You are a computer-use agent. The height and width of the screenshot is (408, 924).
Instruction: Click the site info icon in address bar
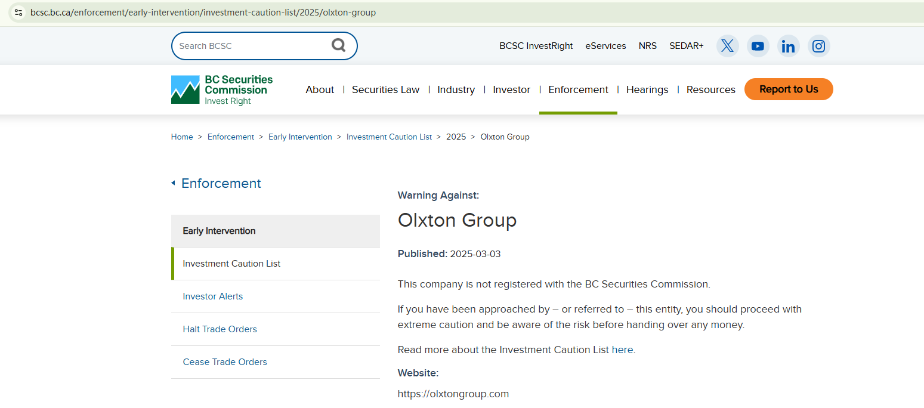pos(18,12)
